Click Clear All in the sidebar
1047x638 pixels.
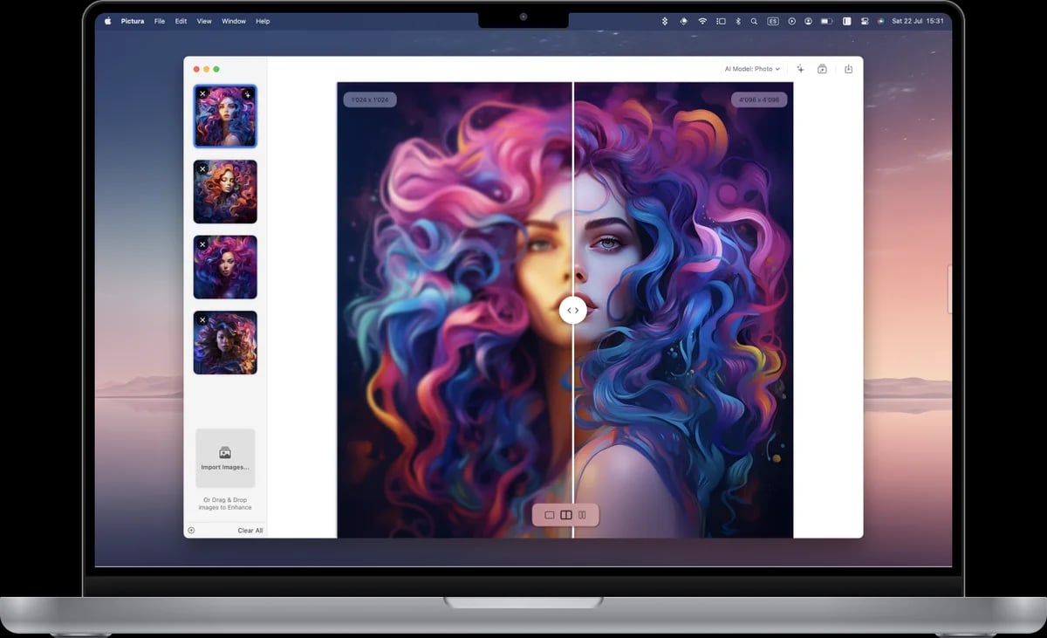click(x=250, y=531)
